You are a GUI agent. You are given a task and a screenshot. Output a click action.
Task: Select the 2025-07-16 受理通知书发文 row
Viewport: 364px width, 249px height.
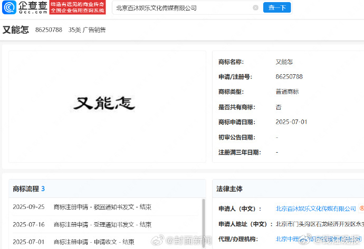[x=105, y=224]
